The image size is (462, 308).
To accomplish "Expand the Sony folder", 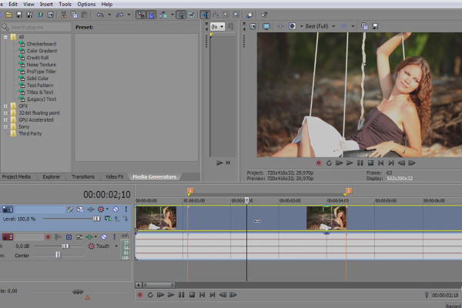I will [5, 127].
